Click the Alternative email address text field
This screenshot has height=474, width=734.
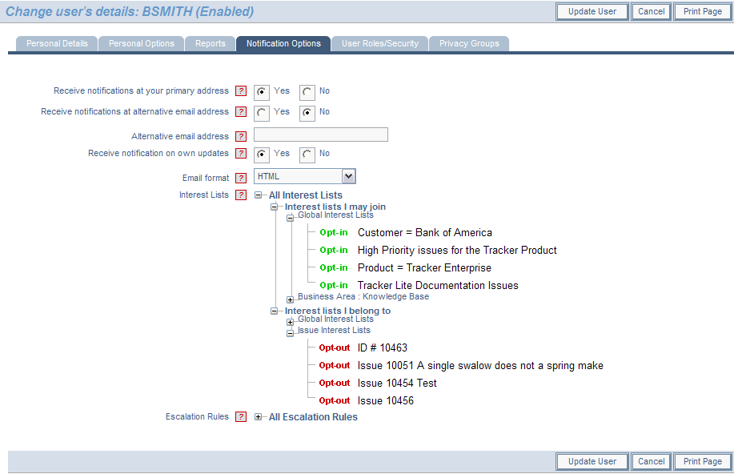320,135
